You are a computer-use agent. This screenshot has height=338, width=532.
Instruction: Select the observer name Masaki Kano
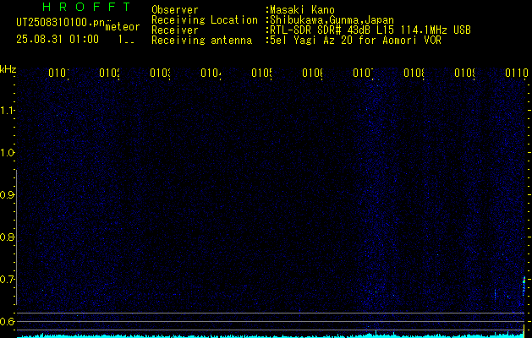click(x=302, y=10)
